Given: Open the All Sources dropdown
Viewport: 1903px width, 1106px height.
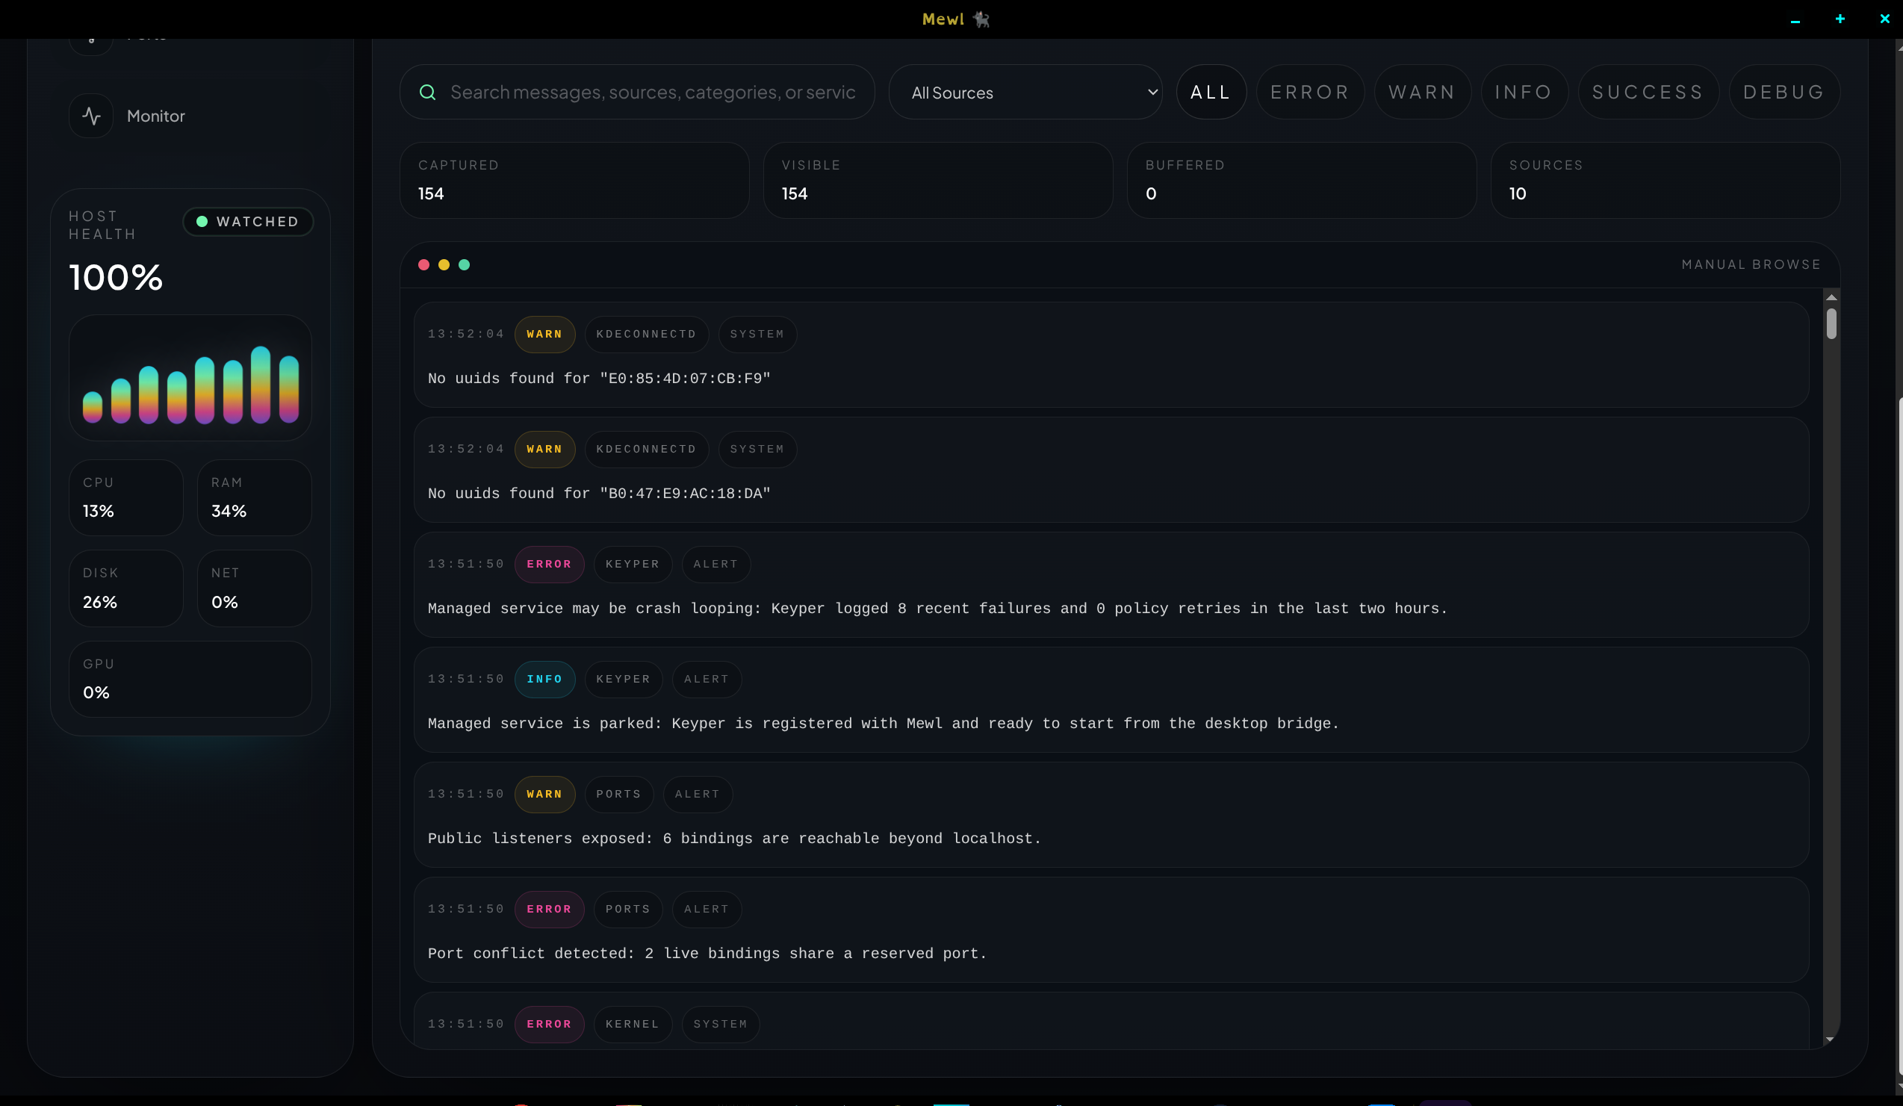Looking at the screenshot, I should point(1026,92).
